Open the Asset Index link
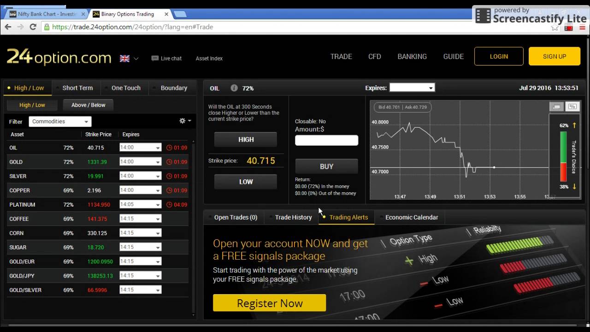 209,59
